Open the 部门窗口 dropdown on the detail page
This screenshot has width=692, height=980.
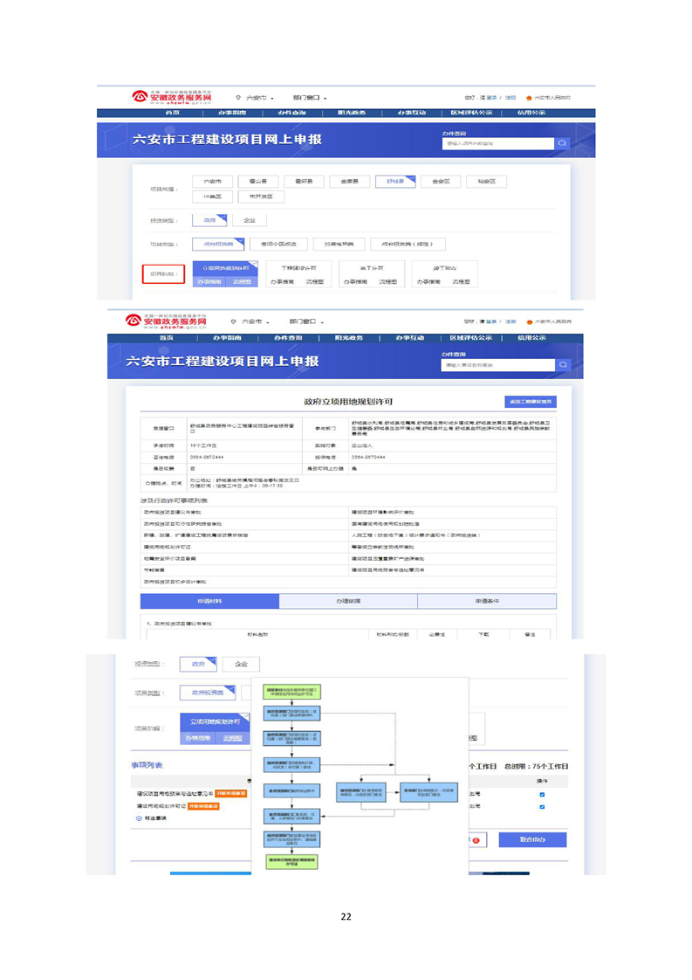306,321
